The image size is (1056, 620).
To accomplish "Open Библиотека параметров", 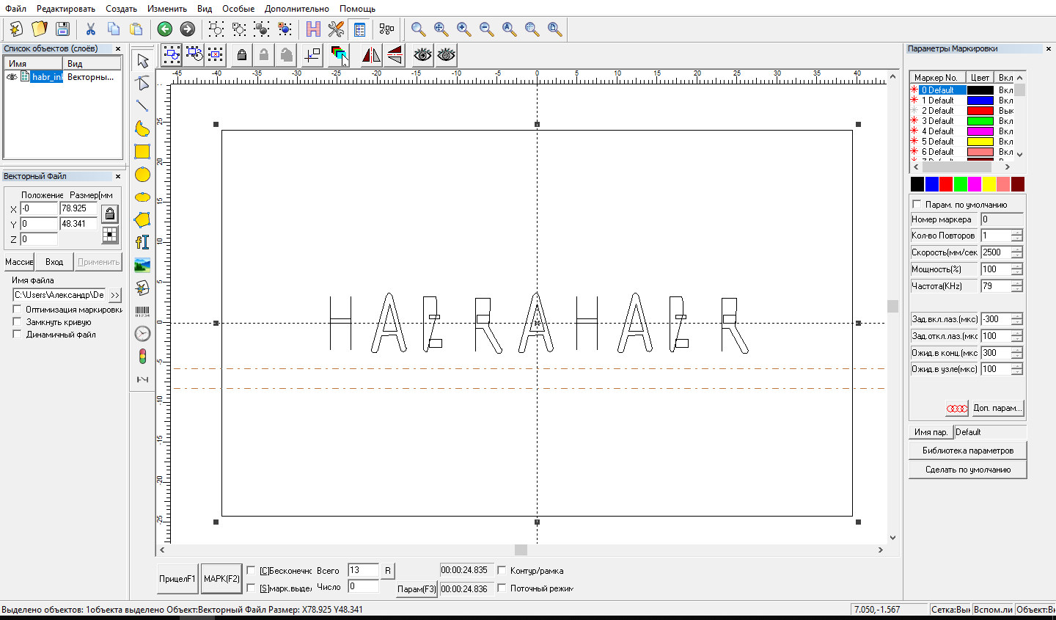I will click(967, 451).
